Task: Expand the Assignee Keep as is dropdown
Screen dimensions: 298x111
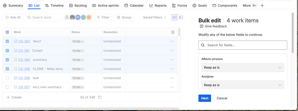Action: [x=243, y=85]
